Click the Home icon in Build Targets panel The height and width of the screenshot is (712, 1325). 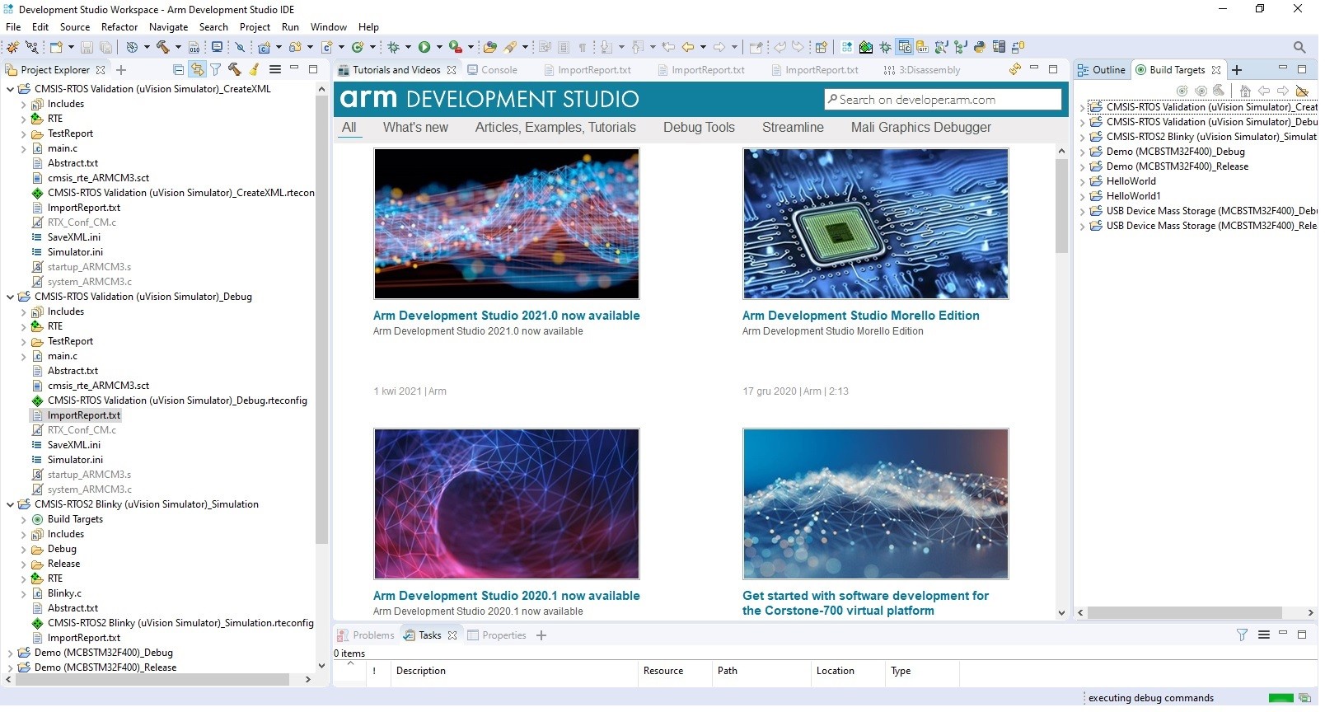(1245, 91)
